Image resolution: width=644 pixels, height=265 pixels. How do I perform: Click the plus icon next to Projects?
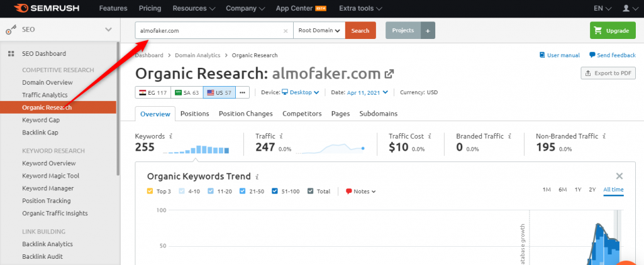(x=428, y=31)
